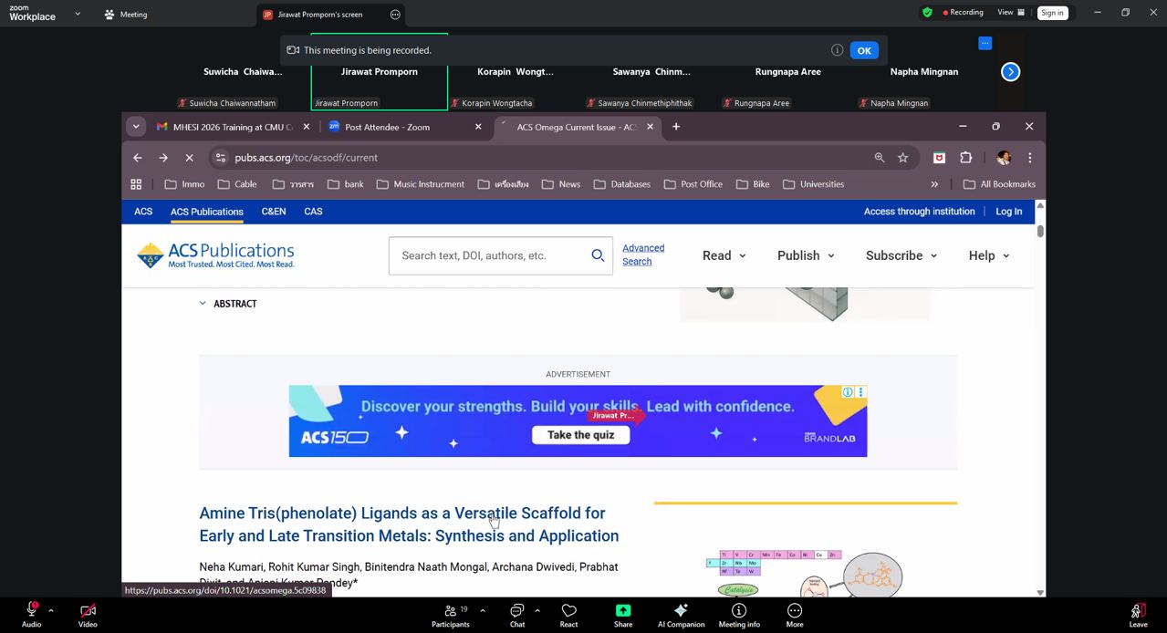Expand the audio options caret
The height and width of the screenshot is (633, 1167).
coord(51,610)
